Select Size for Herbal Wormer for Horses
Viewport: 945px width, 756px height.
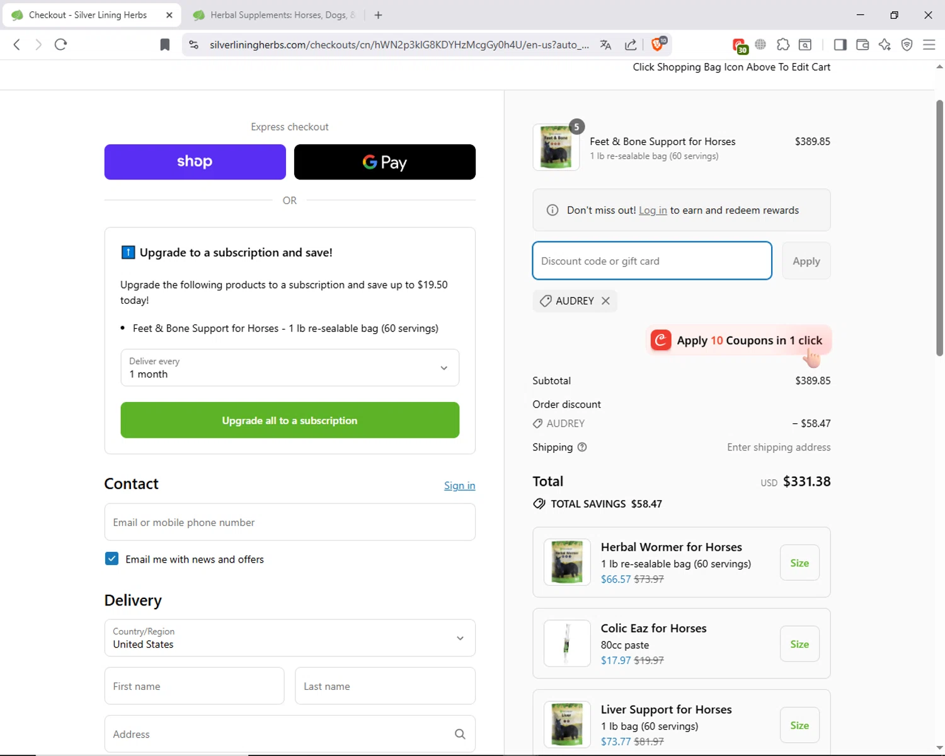[799, 563]
